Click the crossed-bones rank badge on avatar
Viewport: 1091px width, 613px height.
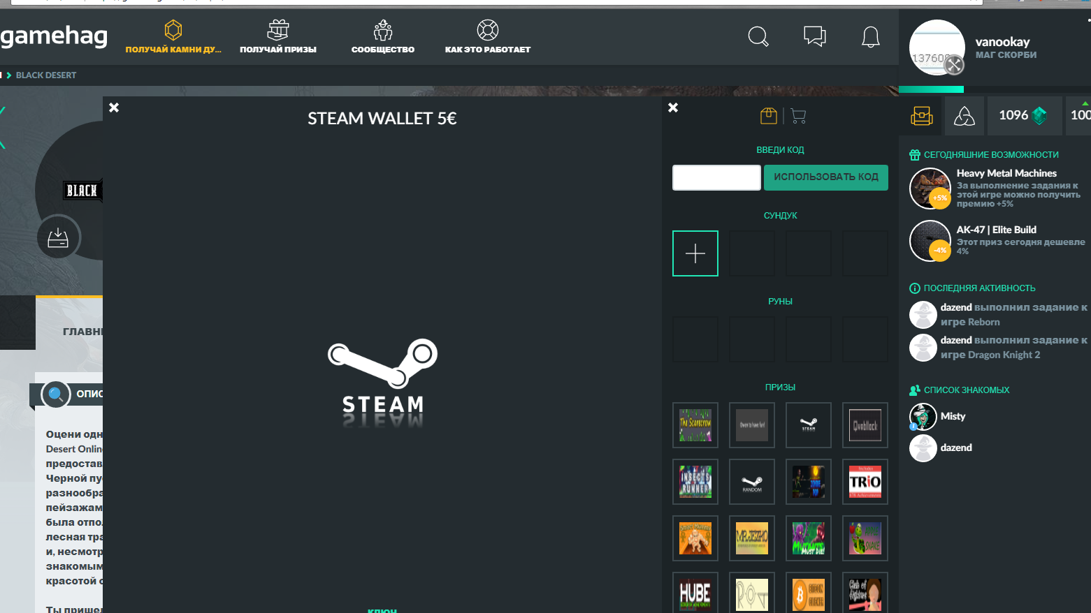[x=954, y=65]
